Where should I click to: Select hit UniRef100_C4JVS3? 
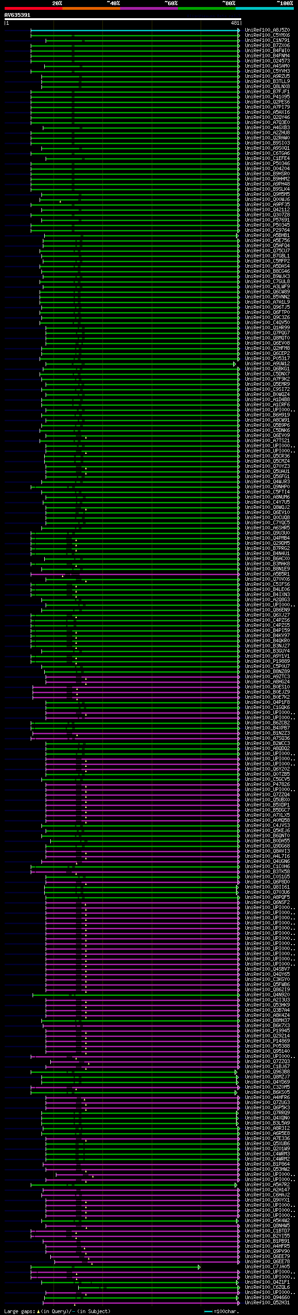267,826
